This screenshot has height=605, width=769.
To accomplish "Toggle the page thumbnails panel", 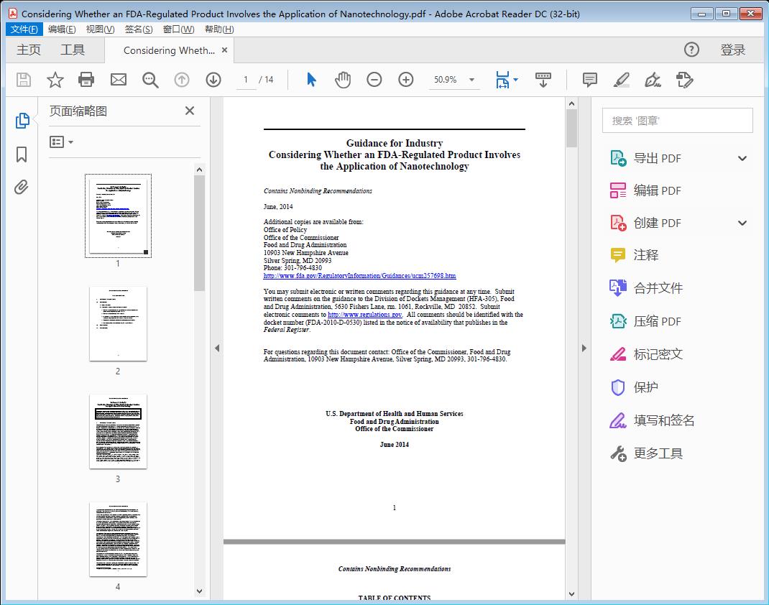I will pos(22,121).
